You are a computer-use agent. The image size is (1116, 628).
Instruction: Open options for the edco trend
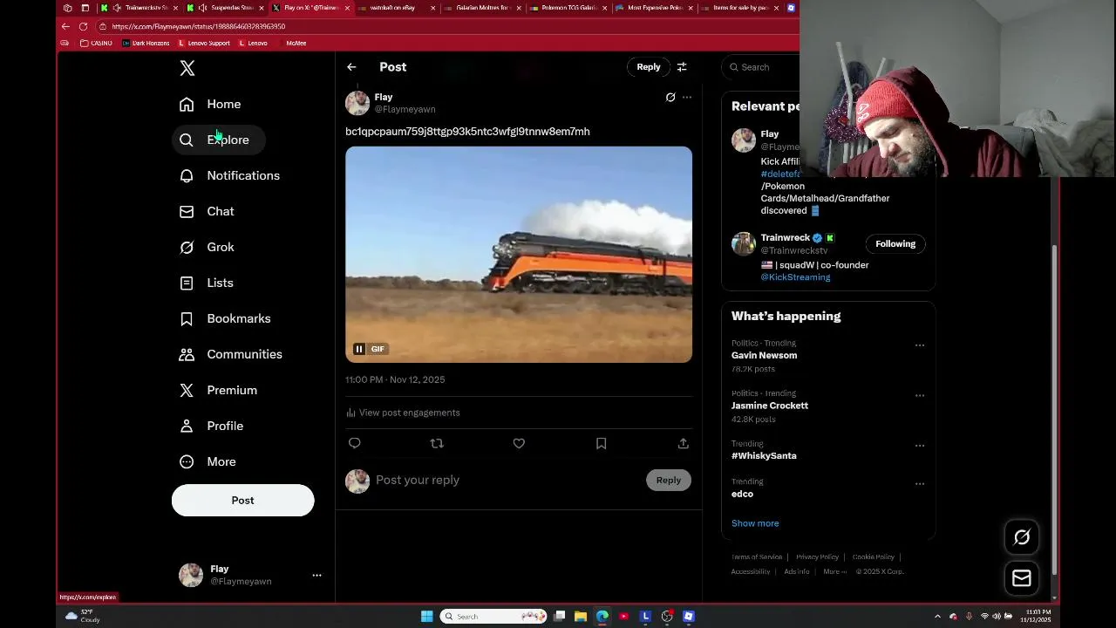[919, 483]
